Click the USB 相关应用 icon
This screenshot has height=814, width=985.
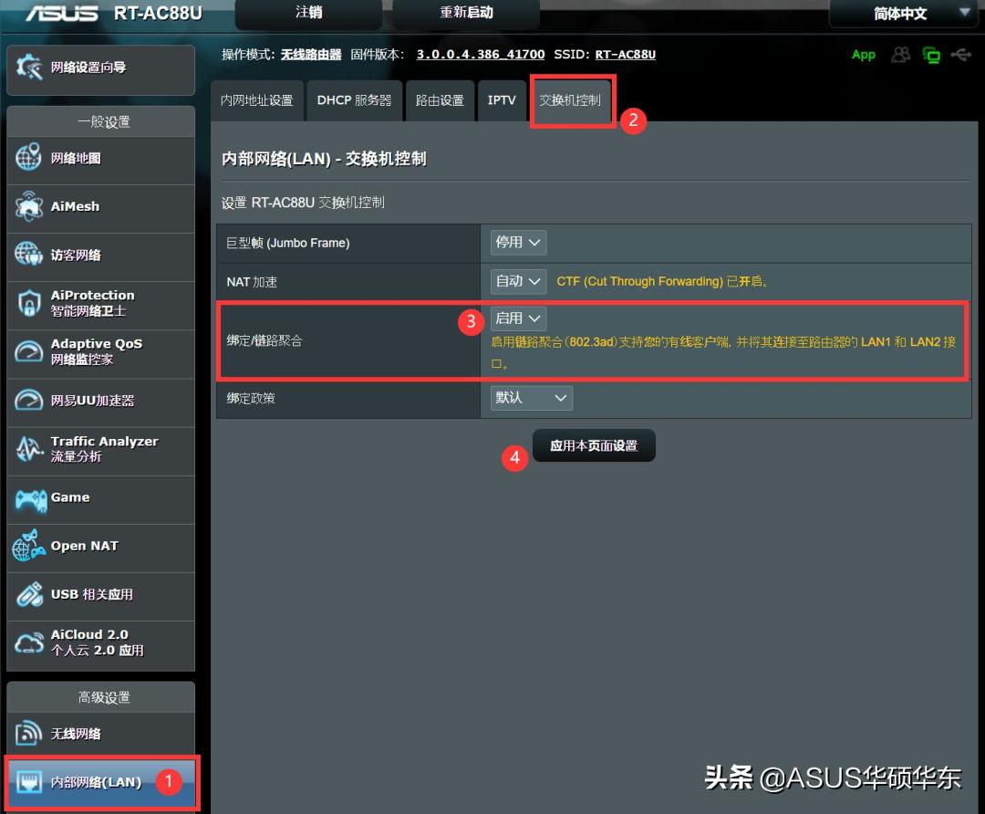pyautogui.click(x=29, y=594)
